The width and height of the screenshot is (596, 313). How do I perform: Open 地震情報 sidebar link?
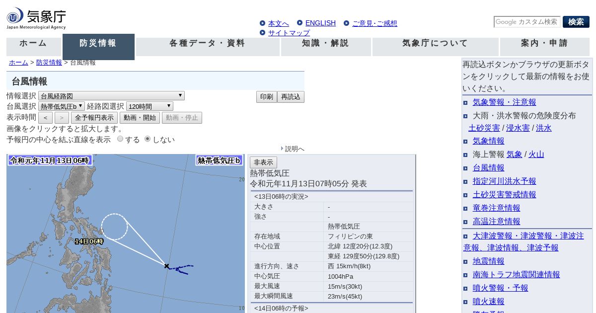pyautogui.click(x=488, y=261)
